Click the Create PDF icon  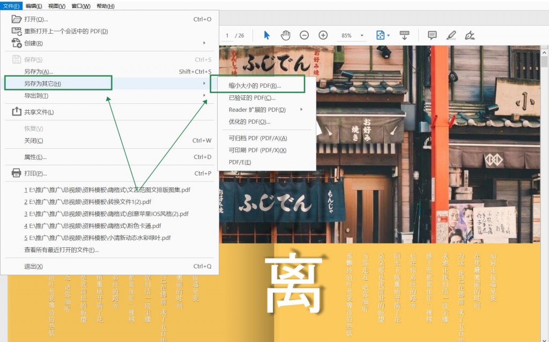[x=17, y=43]
